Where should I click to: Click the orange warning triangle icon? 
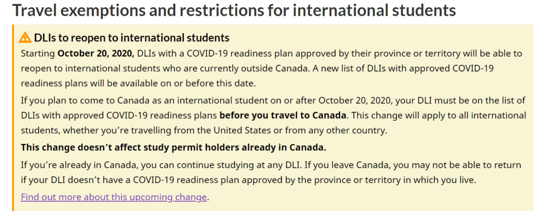pyautogui.click(x=25, y=37)
